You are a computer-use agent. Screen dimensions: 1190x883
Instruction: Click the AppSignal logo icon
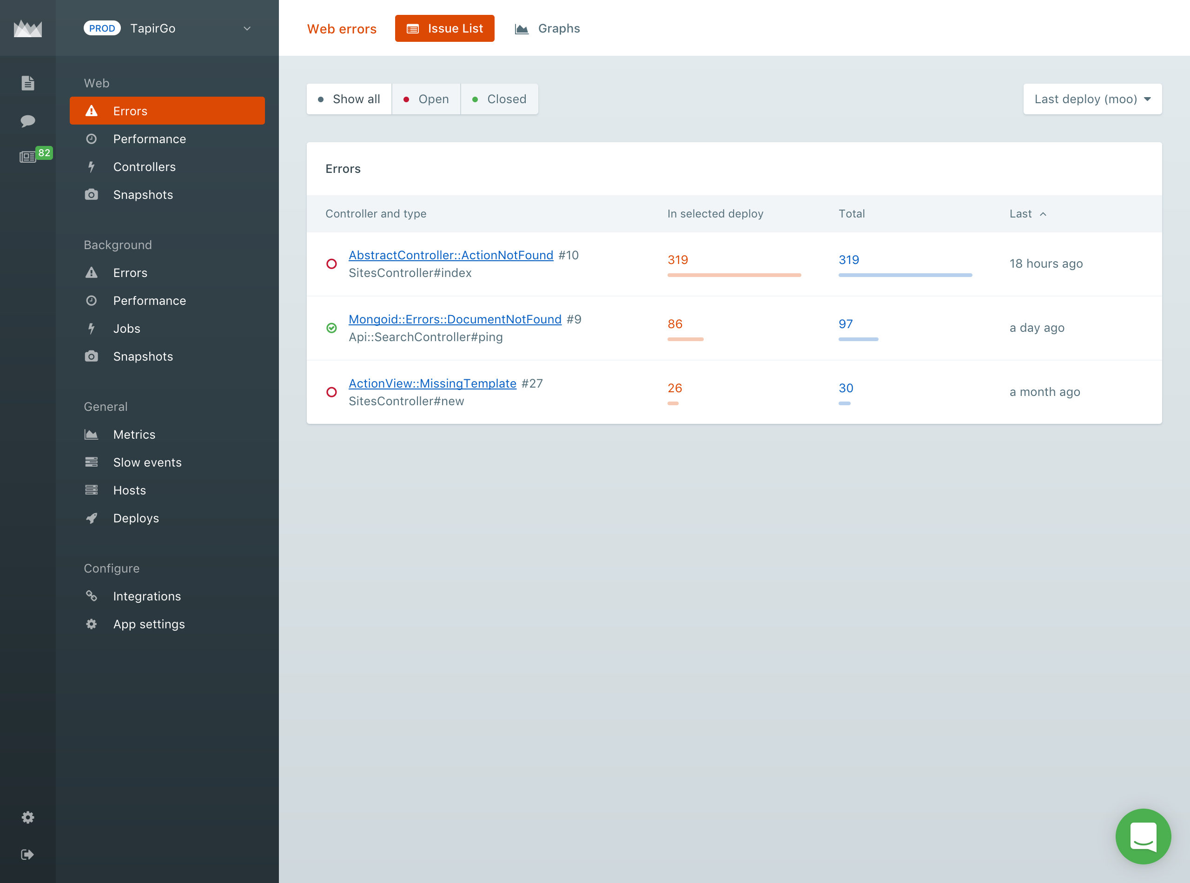click(28, 28)
